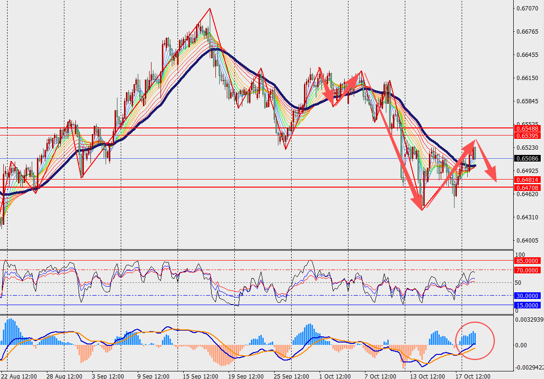Select the 0.64814 red support price label
544x379 pixels.
(527, 180)
